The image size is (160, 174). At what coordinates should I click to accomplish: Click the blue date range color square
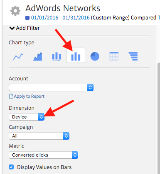(27, 18)
